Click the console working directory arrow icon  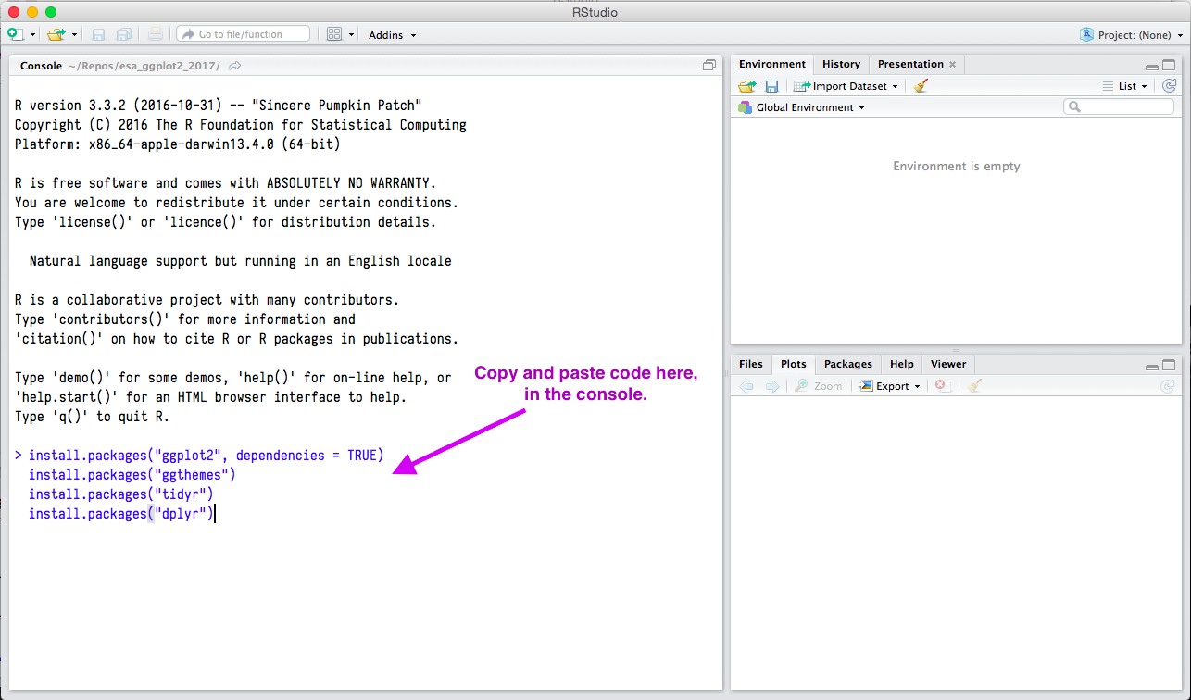coord(235,66)
